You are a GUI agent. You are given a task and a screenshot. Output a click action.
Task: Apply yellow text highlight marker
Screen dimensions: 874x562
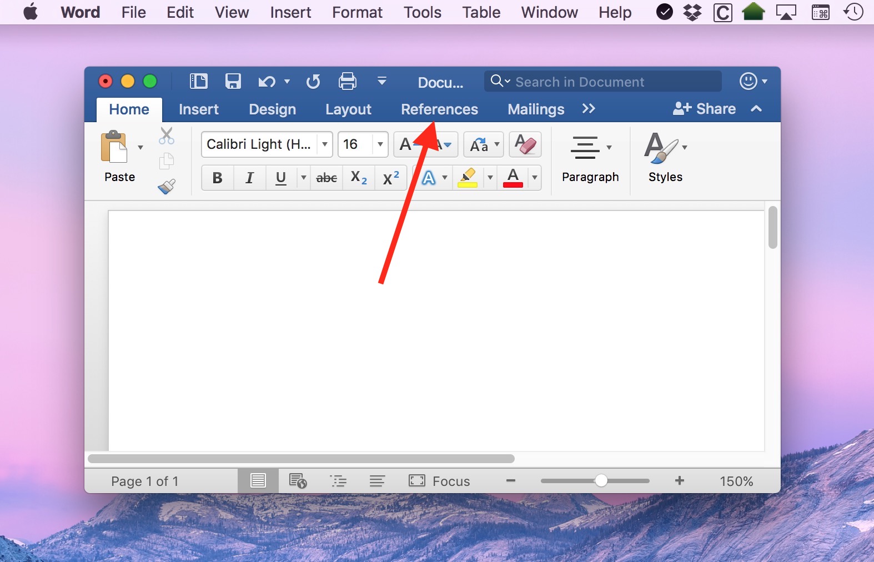468,178
